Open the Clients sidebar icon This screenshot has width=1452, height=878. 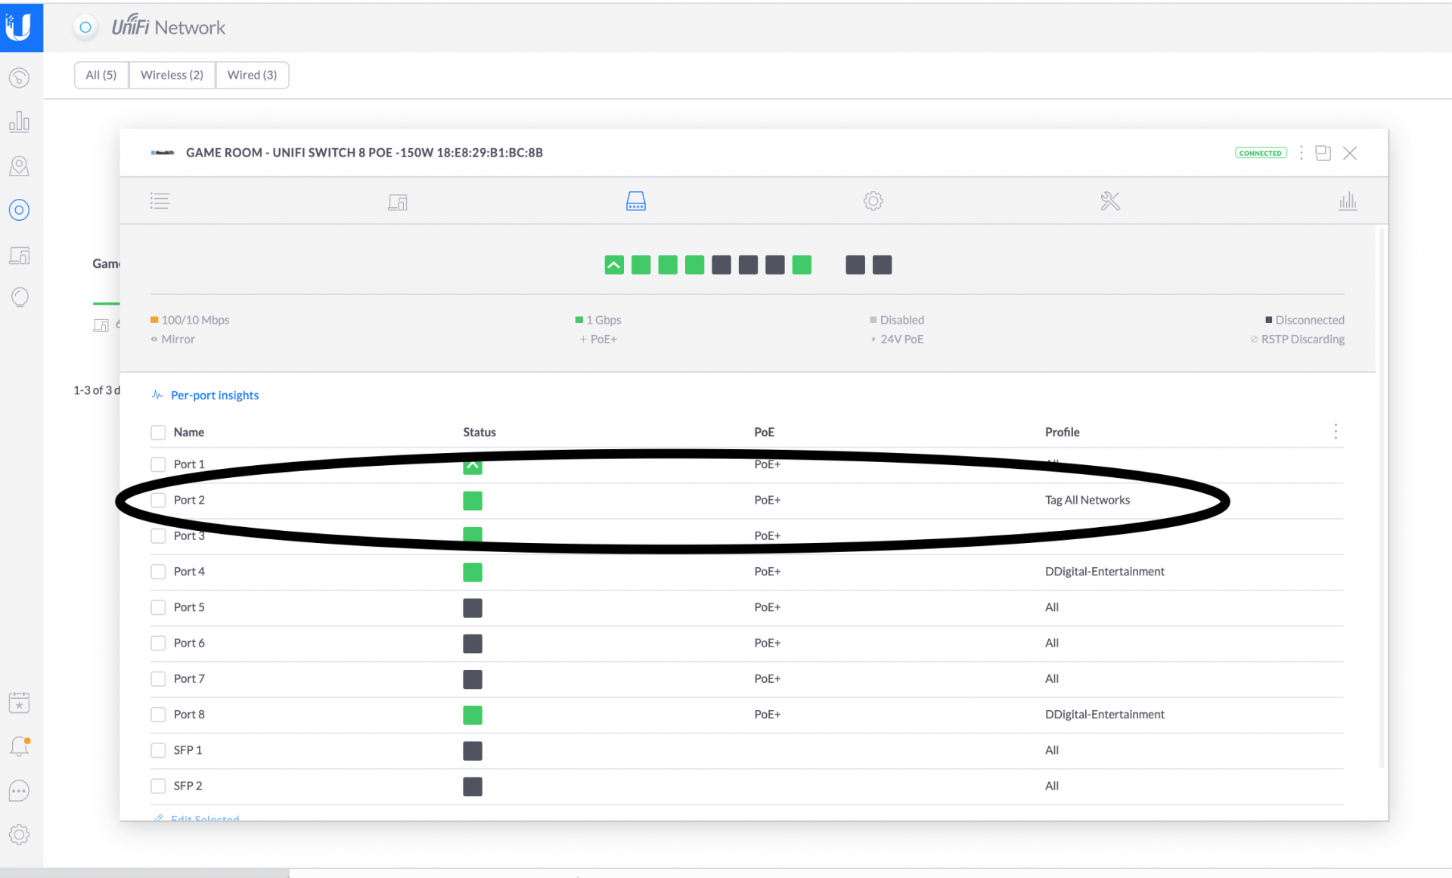click(x=20, y=255)
